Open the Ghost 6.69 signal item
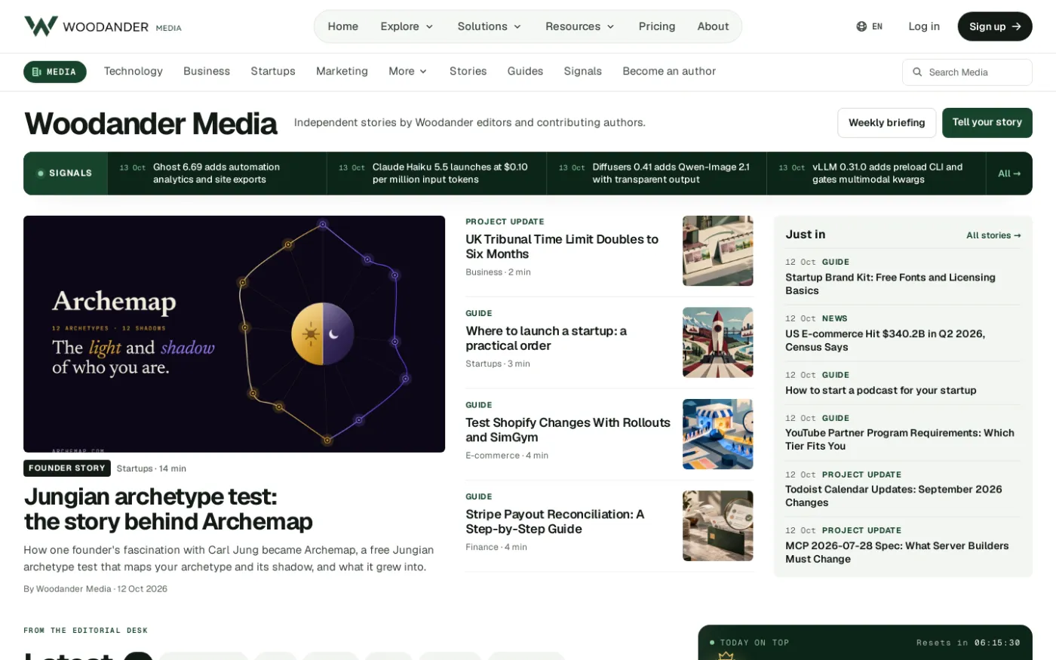 coord(216,173)
